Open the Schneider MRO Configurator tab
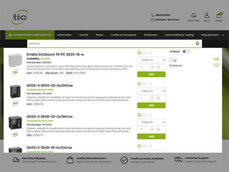This screenshot has height=172, width=229. tap(30, 35)
